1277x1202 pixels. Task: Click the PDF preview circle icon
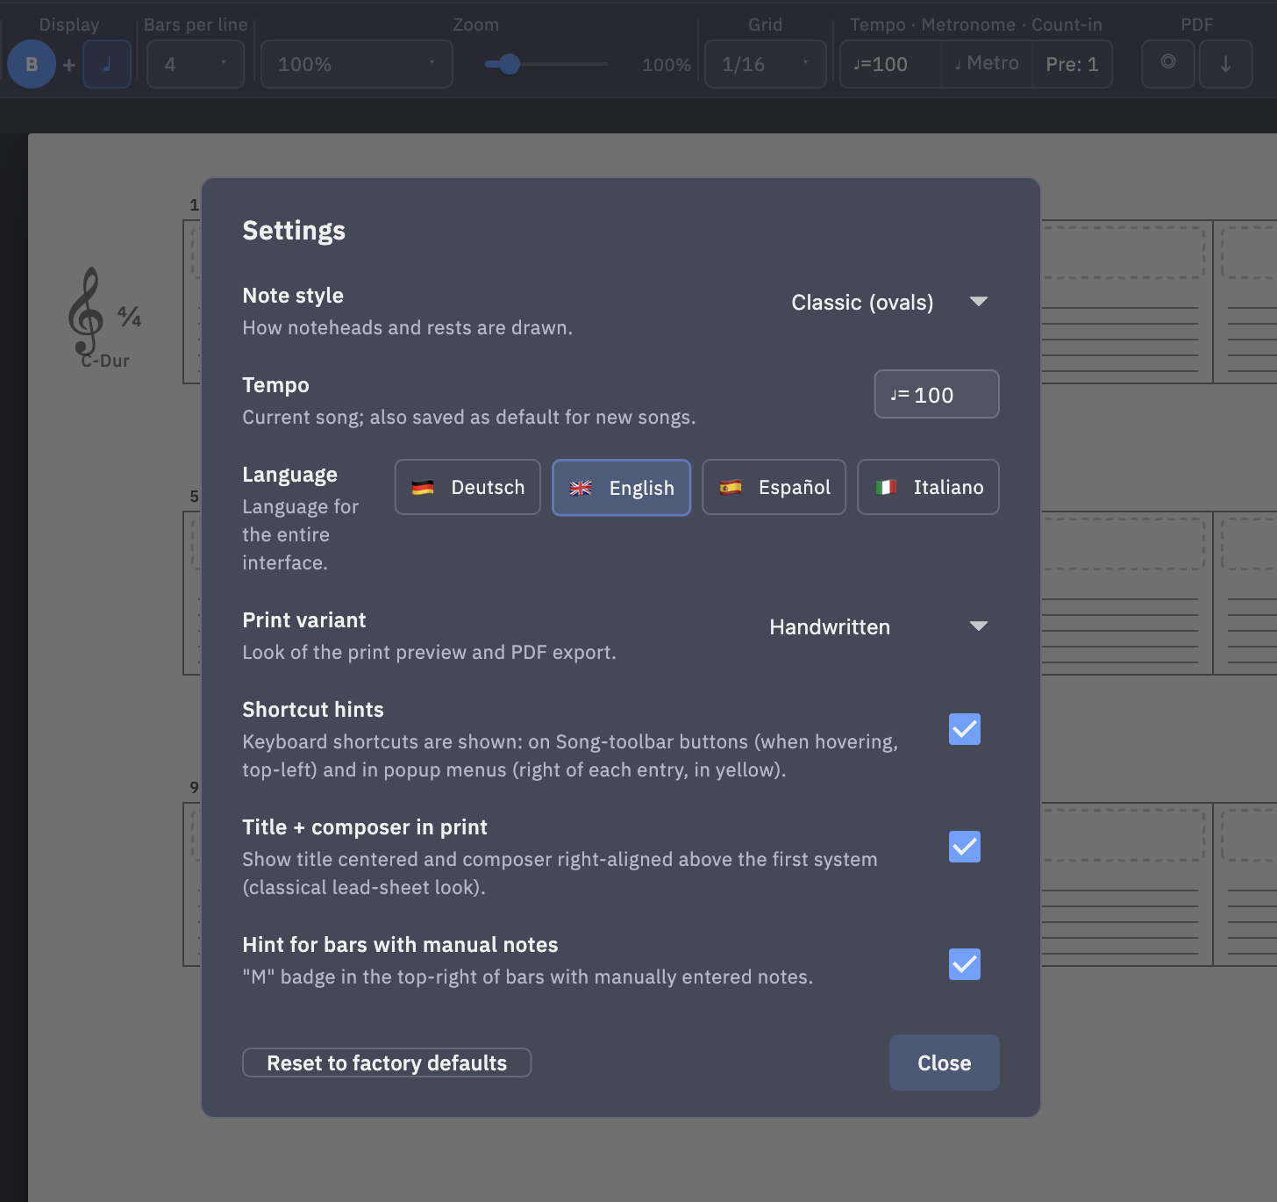click(x=1168, y=64)
